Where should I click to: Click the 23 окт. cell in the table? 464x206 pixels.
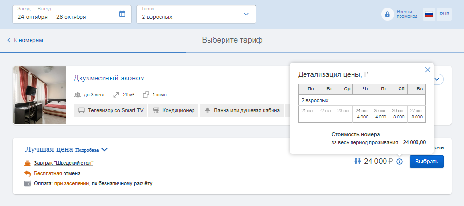tap(344, 114)
